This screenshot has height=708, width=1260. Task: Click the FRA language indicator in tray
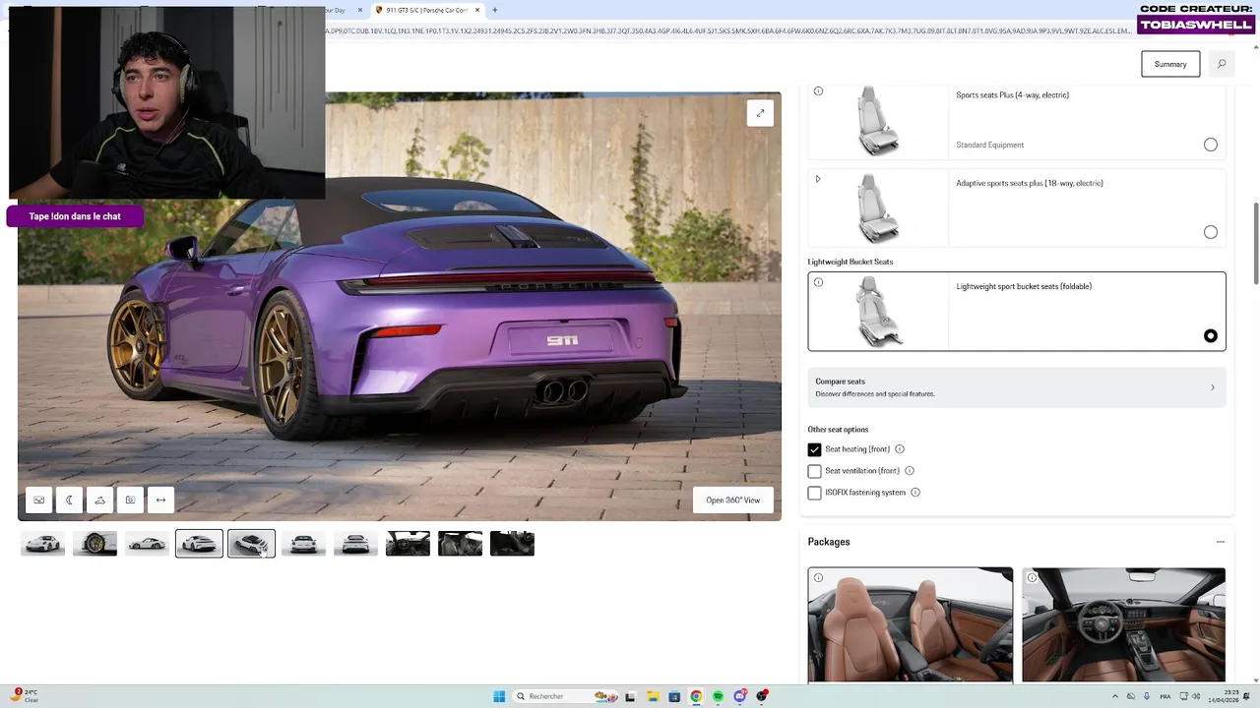pos(1165,696)
